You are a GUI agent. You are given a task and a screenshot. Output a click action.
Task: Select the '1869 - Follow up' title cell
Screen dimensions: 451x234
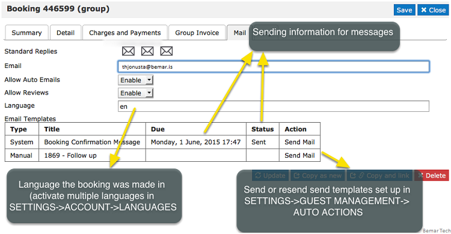92,155
